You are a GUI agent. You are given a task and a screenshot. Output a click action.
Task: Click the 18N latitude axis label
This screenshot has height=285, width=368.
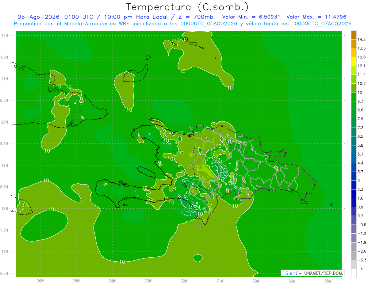5,208
